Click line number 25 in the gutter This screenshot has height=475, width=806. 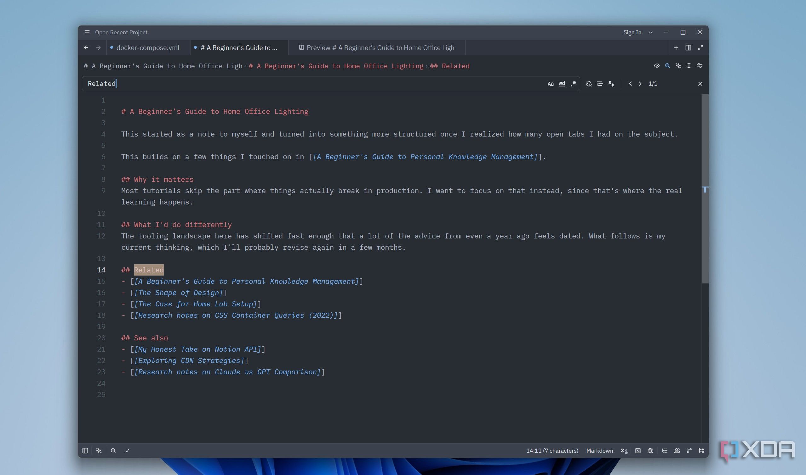click(x=101, y=395)
